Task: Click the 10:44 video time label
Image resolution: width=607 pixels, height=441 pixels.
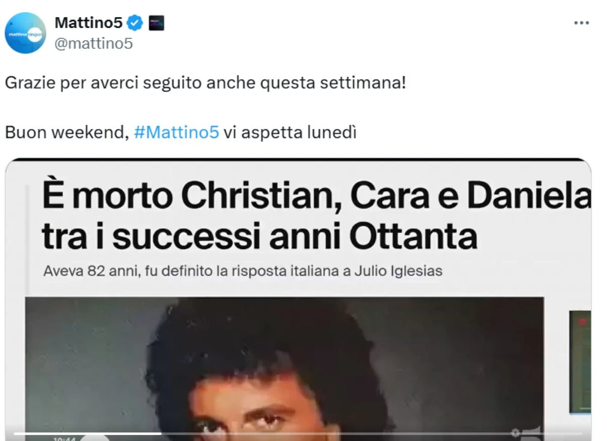Action: 65,439
